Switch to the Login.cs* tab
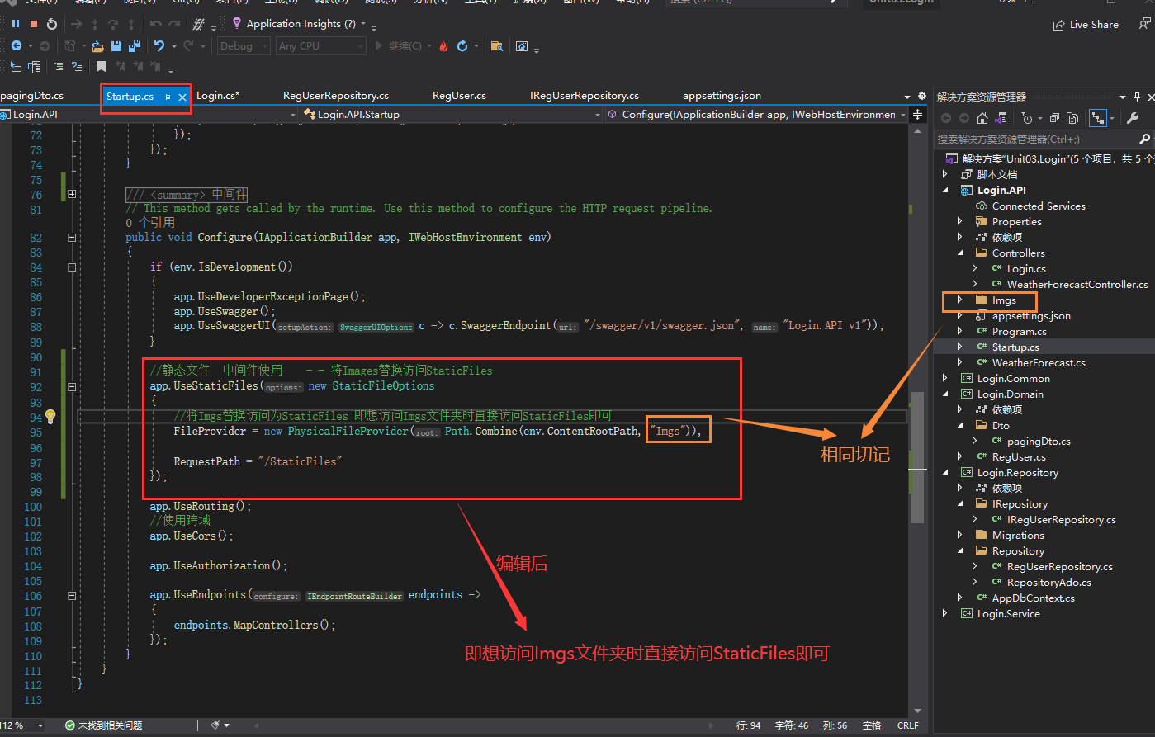 coord(218,96)
